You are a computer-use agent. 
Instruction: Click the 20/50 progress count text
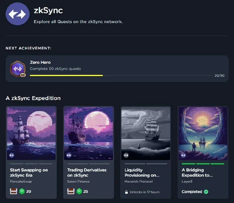(x=219, y=75)
